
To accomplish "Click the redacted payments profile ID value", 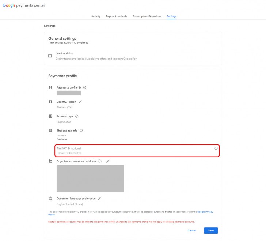I will pos(69,93).
